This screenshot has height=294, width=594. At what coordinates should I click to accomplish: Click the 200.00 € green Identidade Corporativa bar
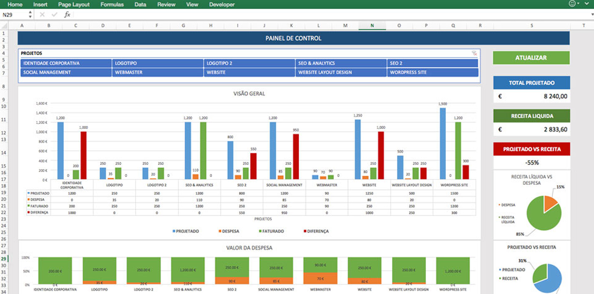pos(55,271)
